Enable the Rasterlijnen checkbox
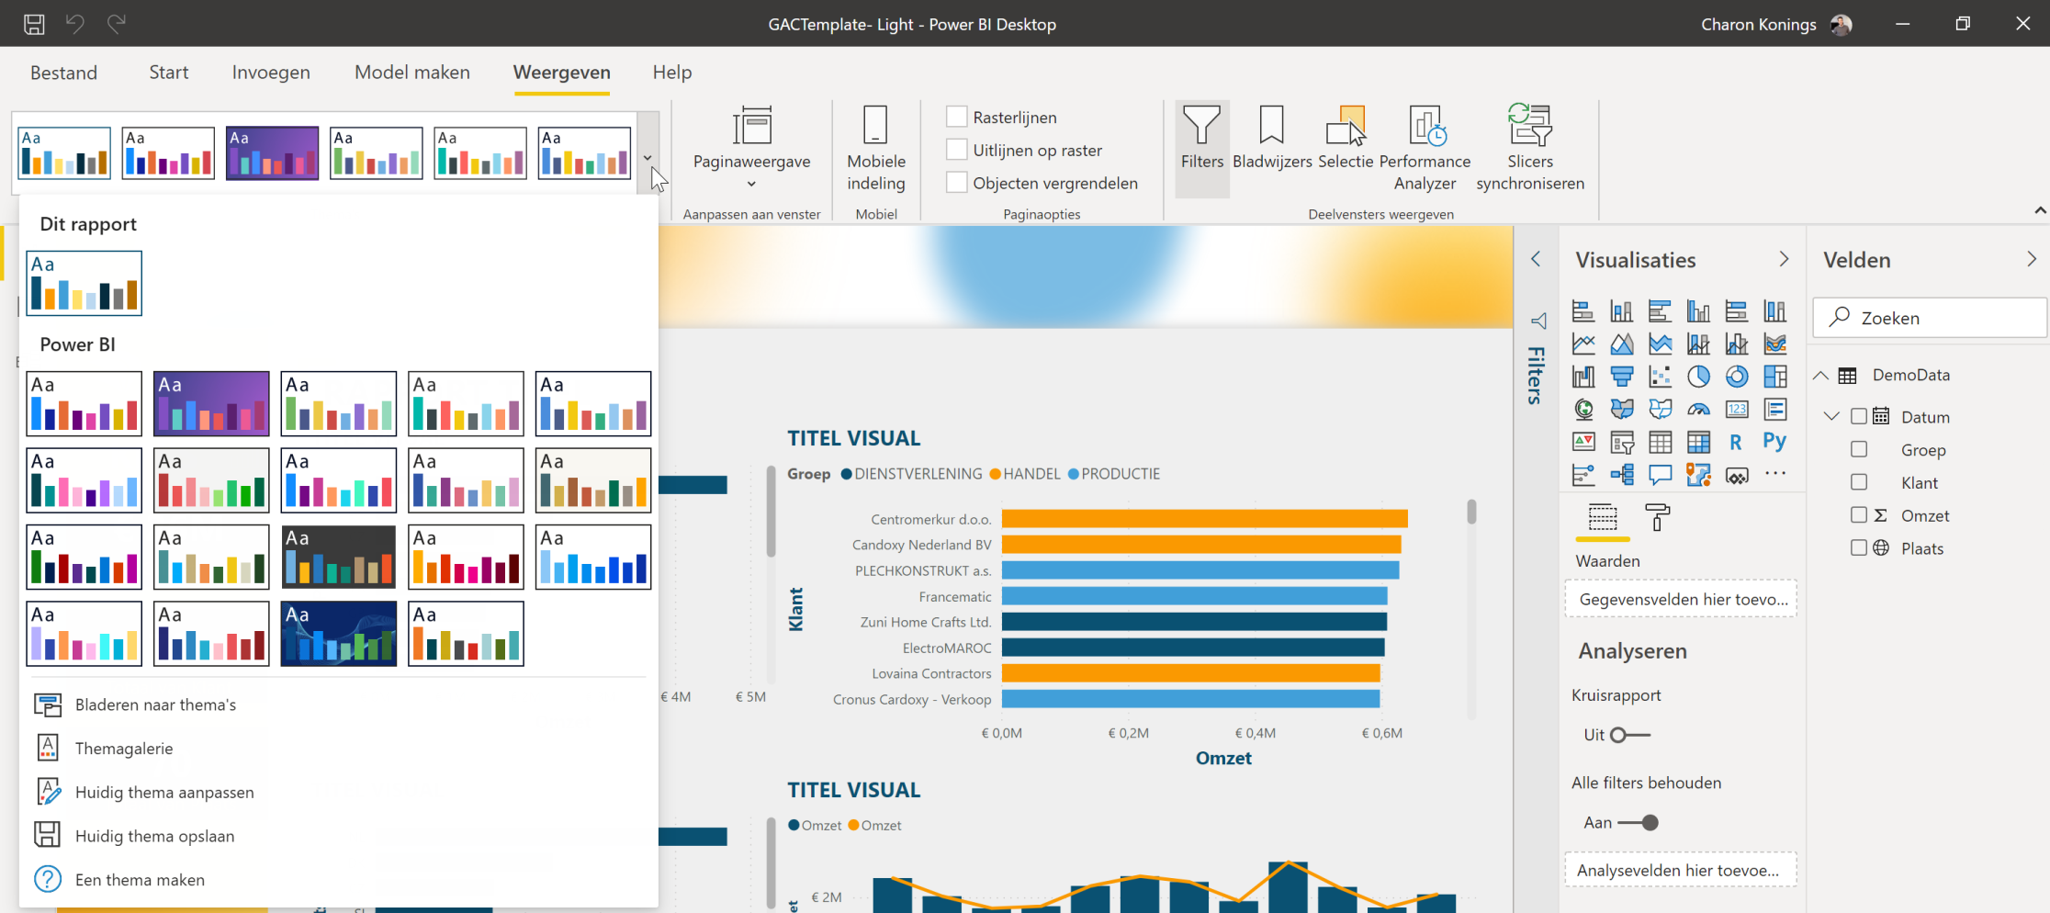The height and width of the screenshot is (913, 2050). click(x=957, y=117)
